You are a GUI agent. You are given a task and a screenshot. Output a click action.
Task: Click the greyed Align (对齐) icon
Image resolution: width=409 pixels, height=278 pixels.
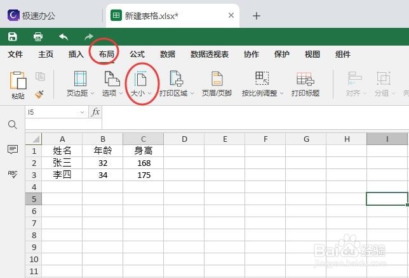click(354, 79)
